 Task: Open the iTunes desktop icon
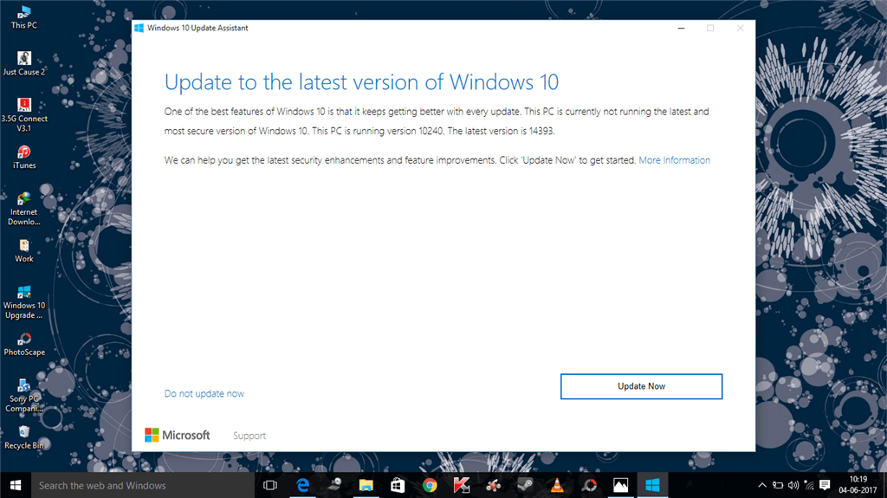pos(23,157)
